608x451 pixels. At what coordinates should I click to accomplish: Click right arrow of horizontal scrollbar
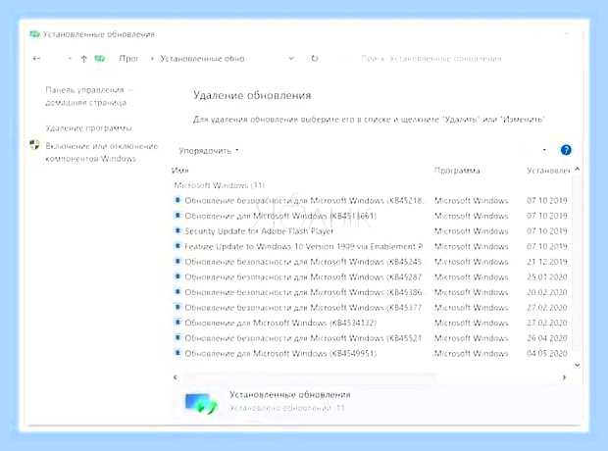[564, 376]
